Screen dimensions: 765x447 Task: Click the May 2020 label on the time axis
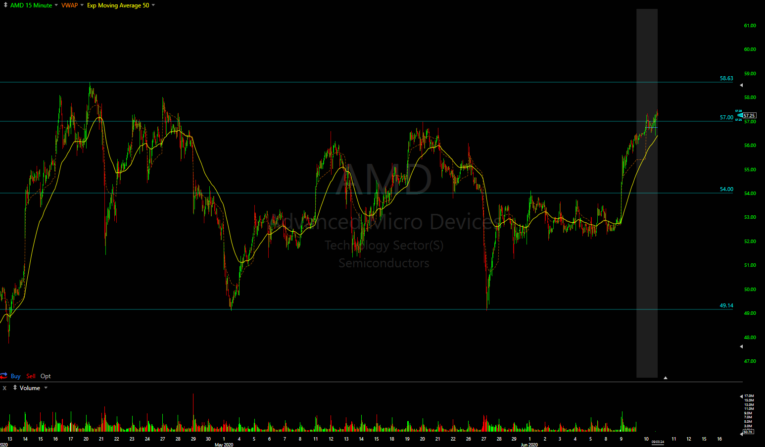coord(224,445)
